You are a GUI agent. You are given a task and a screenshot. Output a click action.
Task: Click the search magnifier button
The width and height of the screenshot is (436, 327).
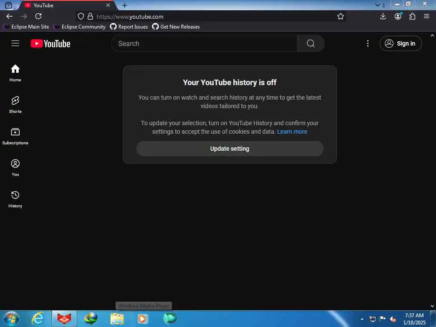click(x=310, y=43)
